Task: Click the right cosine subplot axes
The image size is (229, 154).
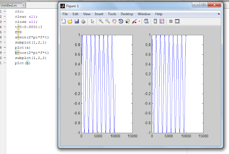Action: tap(177, 84)
